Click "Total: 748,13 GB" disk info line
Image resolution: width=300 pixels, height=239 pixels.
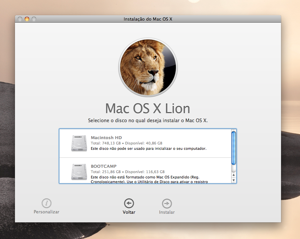click(126, 143)
